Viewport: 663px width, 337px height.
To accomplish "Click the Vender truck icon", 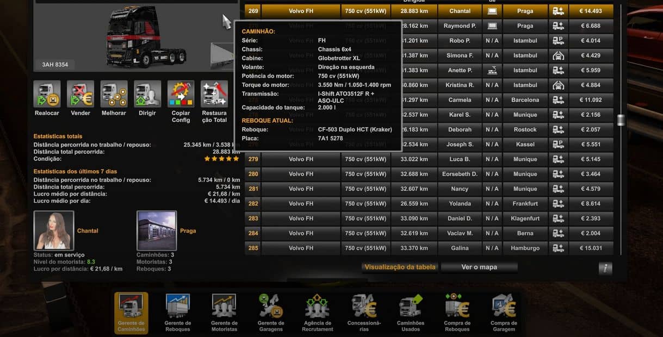I will (80, 95).
